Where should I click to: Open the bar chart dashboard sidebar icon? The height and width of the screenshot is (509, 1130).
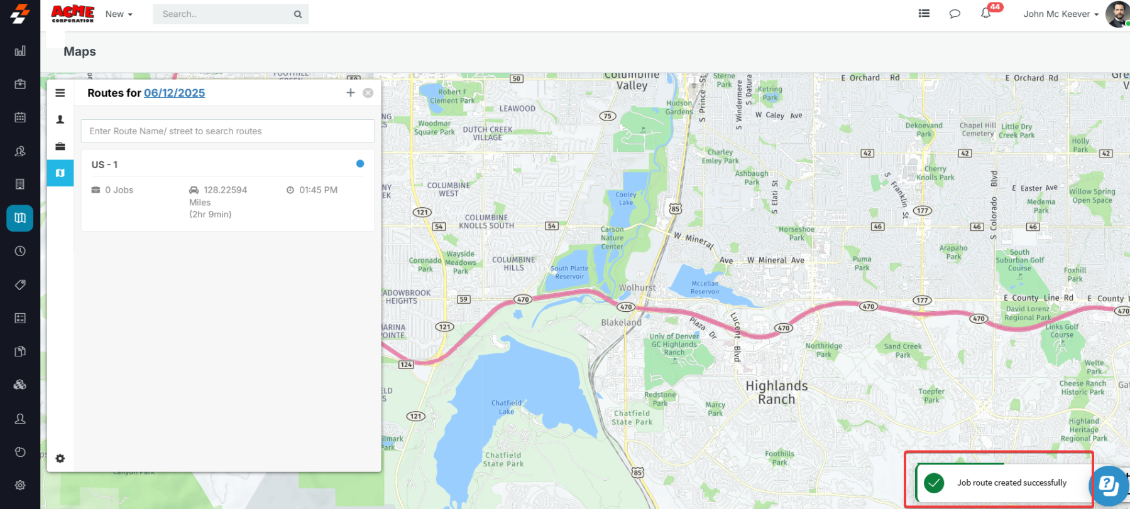point(20,51)
